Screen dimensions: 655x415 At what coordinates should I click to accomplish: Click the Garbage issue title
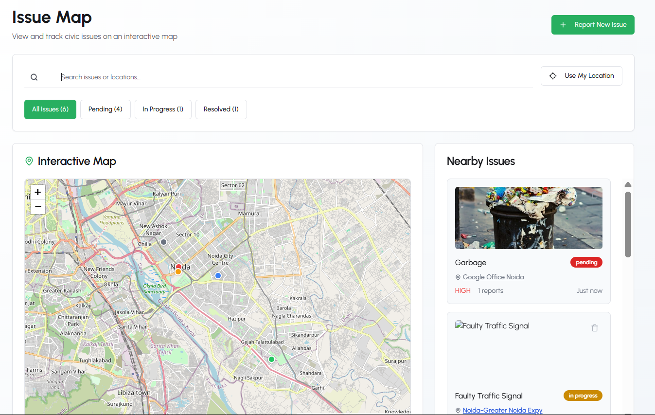pyautogui.click(x=471, y=263)
